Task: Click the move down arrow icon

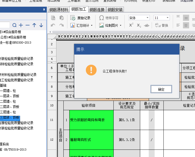Action: click(41, 25)
